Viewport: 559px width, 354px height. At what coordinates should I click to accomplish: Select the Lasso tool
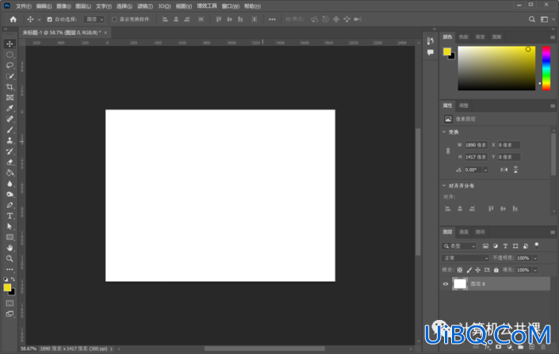tap(10, 65)
